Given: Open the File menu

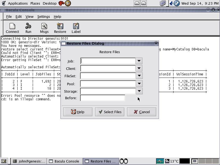Looking at the screenshot, I should point(9,17).
